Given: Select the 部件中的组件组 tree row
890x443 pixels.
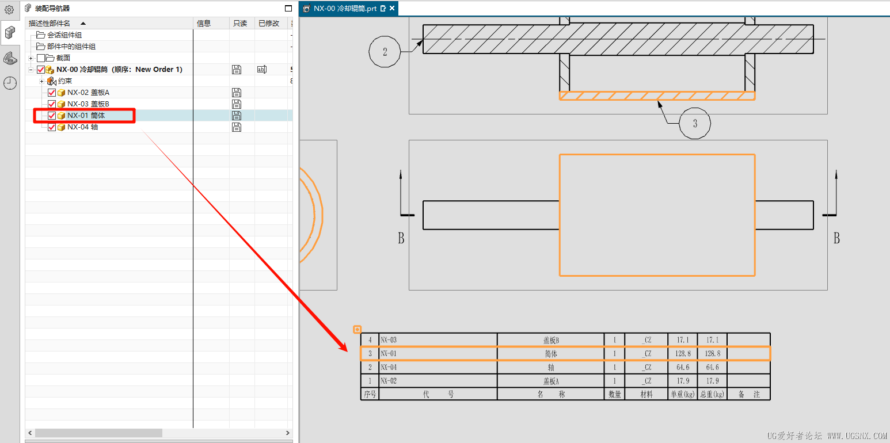Looking at the screenshot, I should [x=159, y=47].
